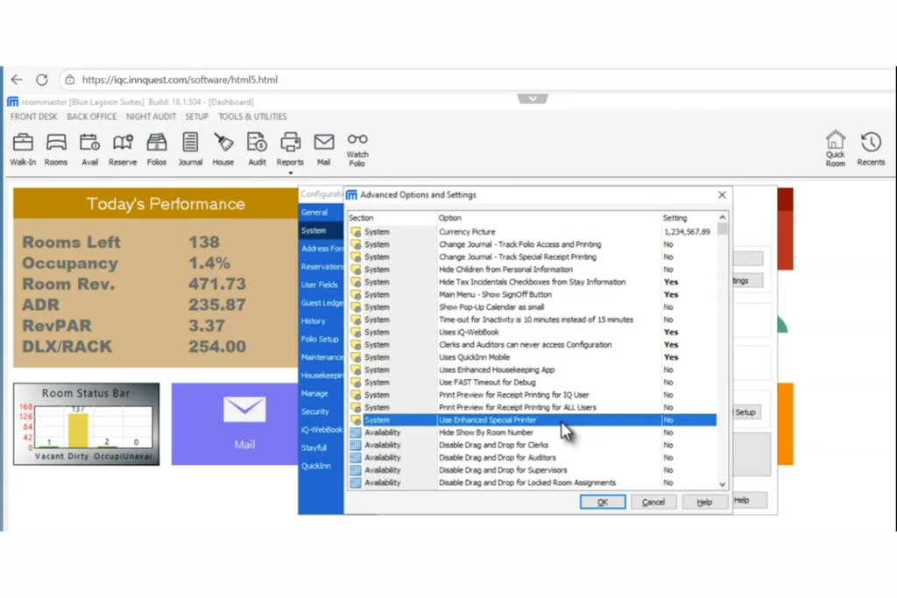Select the Reservations configuration tab

321,266
